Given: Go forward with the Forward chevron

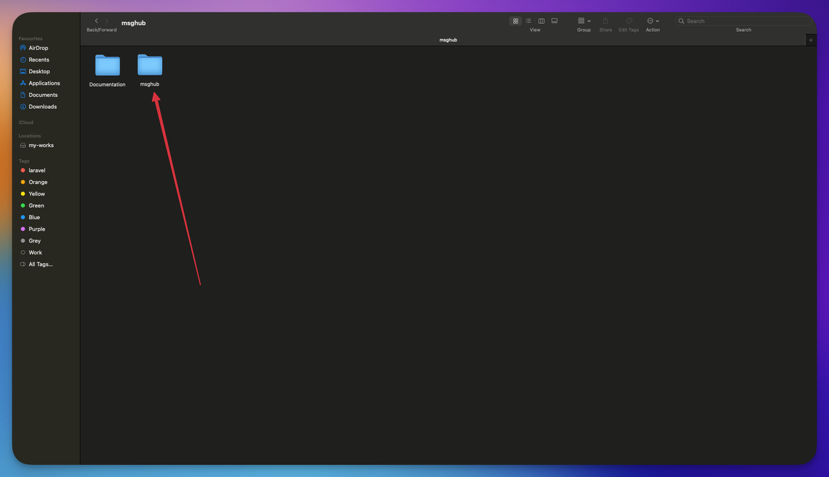Looking at the screenshot, I should pyautogui.click(x=108, y=21).
